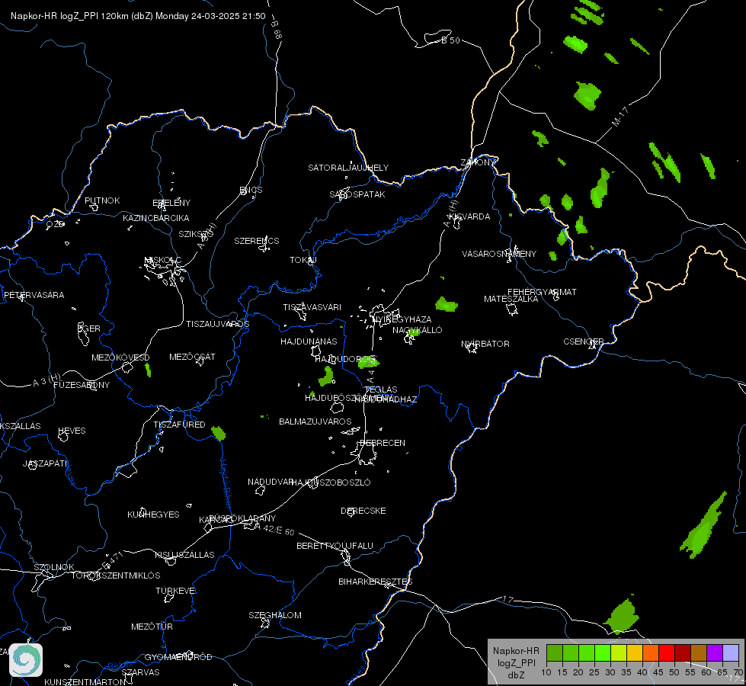Click the purple swatch in the dBZ legend

coord(715,652)
